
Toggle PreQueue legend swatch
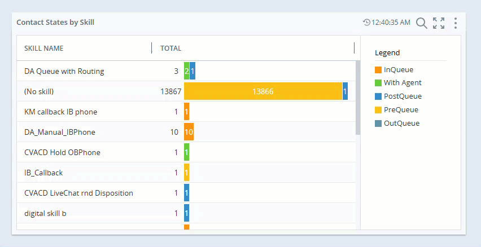[x=378, y=110]
